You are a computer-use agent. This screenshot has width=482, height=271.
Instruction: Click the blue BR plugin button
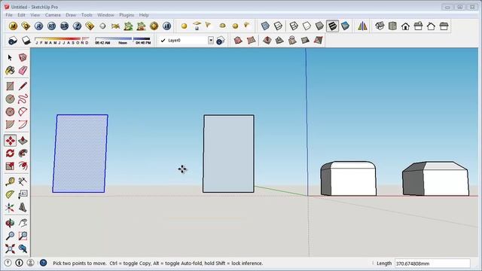coord(64,26)
